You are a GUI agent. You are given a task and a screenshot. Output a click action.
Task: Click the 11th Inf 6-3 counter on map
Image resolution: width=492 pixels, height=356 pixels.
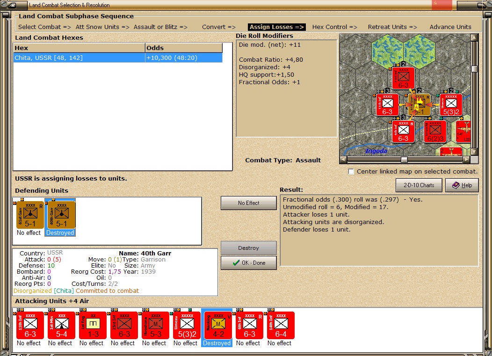point(388,105)
